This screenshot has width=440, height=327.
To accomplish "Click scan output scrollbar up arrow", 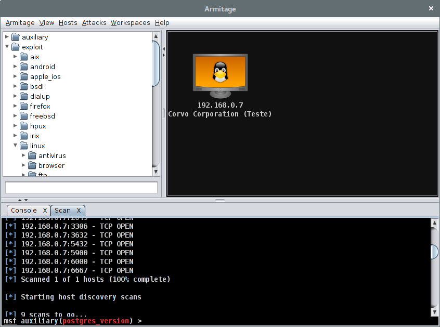I will [434, 223].
